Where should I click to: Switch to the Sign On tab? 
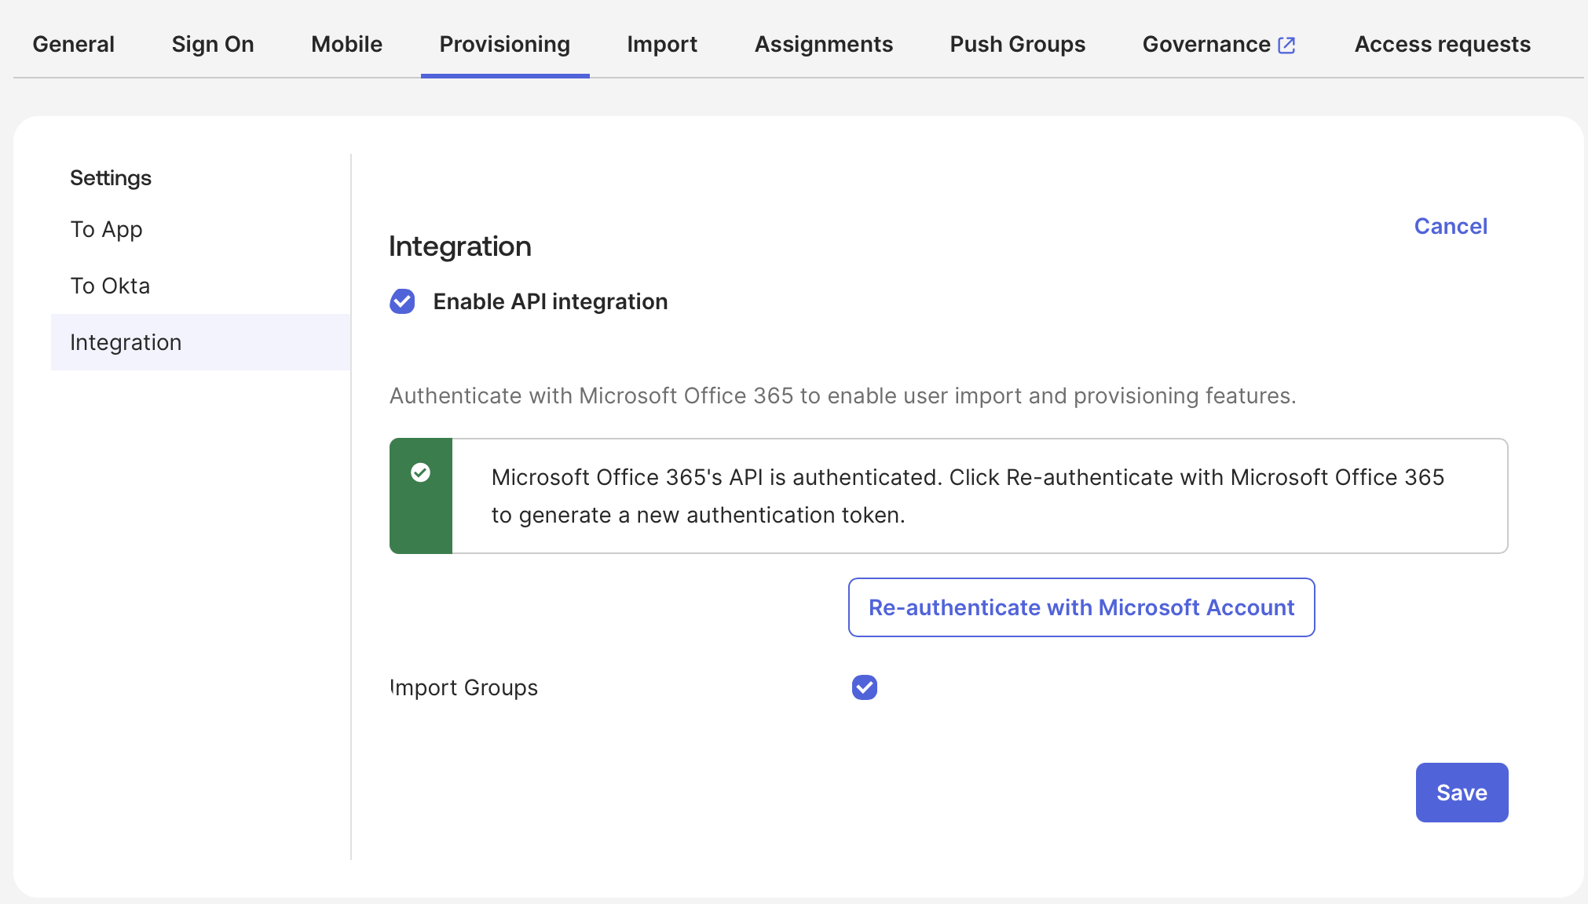pyautogui.click(x=213, y=44)
